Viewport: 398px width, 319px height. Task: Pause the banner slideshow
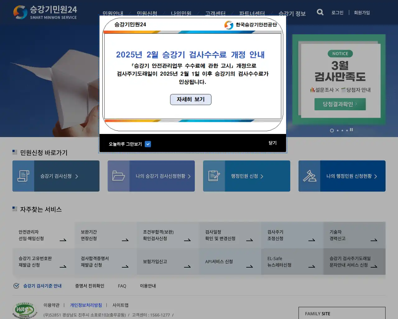point(351,130)
